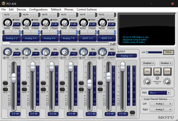Toggle the MONO/STEREO switch for Analog 3-4
The height and width of the screenshot is (121, 178).
31,32
